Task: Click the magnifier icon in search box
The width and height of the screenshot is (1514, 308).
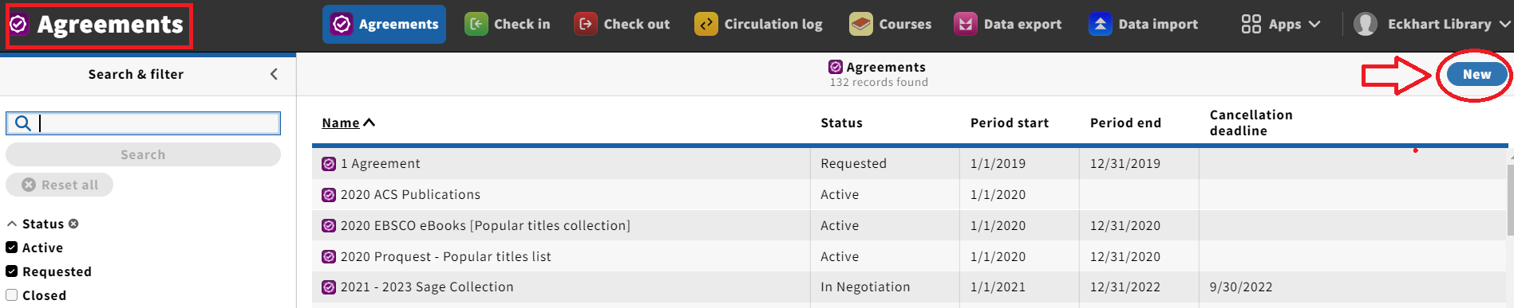Action: (23, 123)
